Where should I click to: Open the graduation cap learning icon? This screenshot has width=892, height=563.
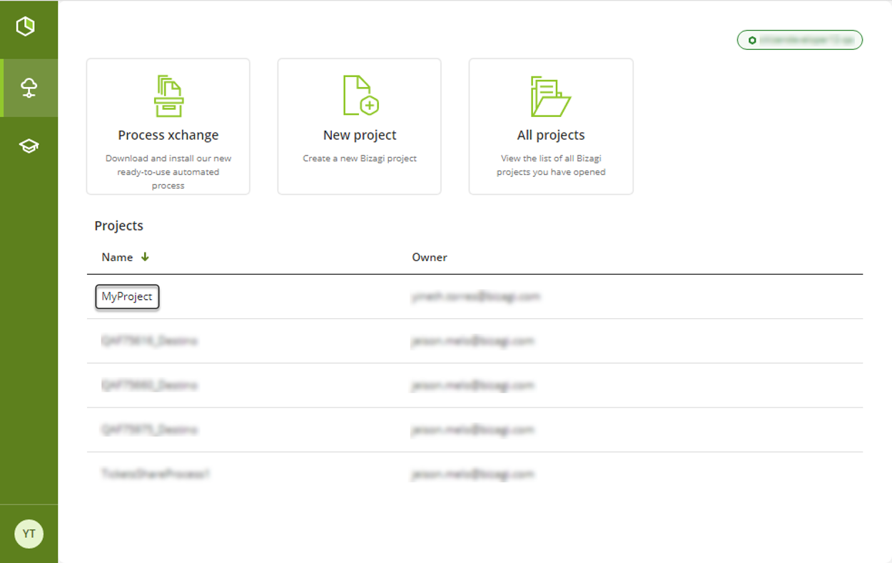(x=29, y=146)
